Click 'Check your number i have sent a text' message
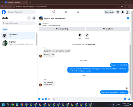133x107 pixels. pos(114,92)
